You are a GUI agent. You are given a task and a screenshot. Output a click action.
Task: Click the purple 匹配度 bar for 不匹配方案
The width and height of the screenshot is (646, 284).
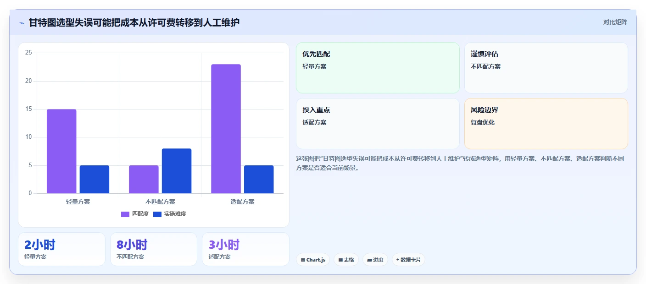(144, 179)
